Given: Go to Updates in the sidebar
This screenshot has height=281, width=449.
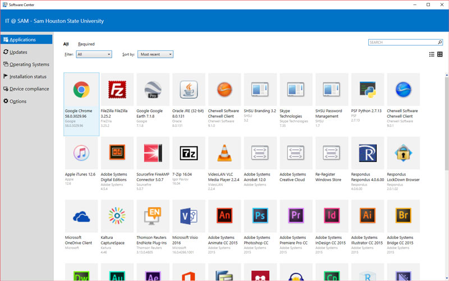Looking at the screenshot, I should pyautogui.click(x=19, y=52).
